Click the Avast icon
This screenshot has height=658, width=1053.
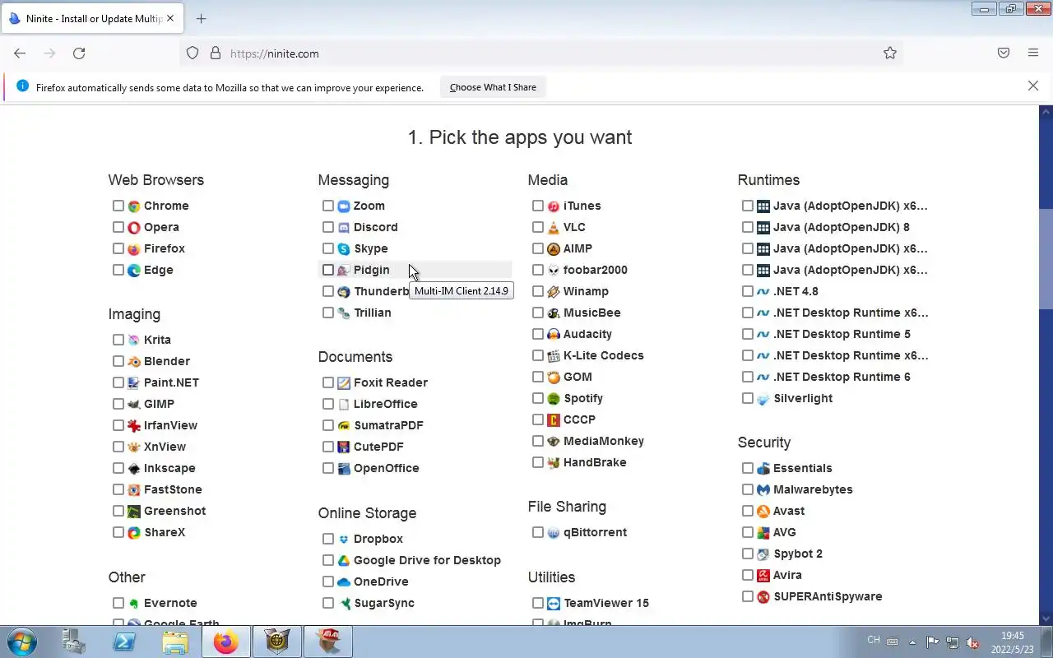pos(763,511)
